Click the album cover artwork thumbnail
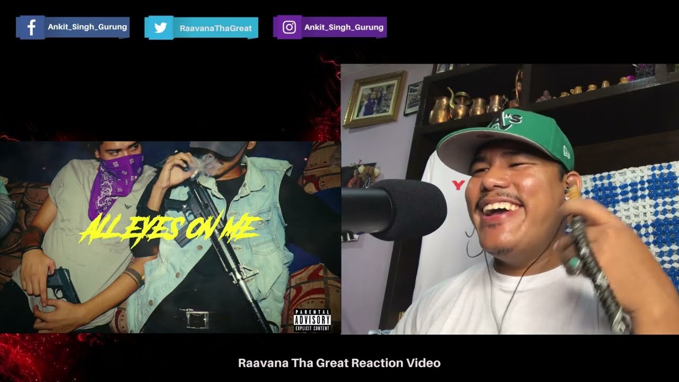Image resolution: width=679 pixels, height=382 pixels. tap(170, 237)
